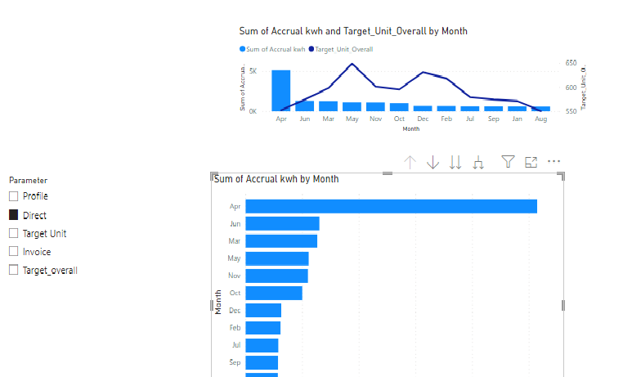The height and width of the screenshot is (377, 623).
Task: Click the Parameter slicer header
Action: (x=29, y=181)
